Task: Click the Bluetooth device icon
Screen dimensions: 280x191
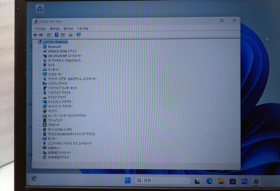Action: point(45,47)
